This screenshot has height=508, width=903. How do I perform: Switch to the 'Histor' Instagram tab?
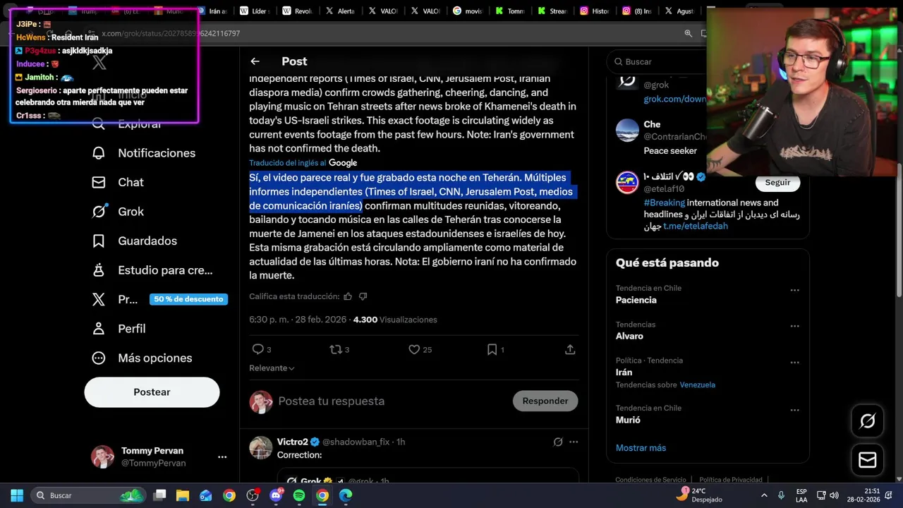(595, 11)
